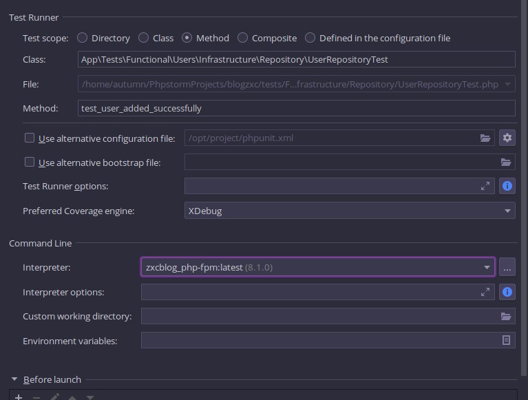Click the ellipsis button beside Interpreter
This screenshot has width=528, height=400.
[x=507, y=267]
